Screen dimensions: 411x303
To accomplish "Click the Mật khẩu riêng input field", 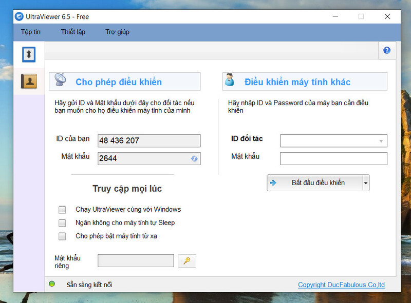I will pyautogui.click(x=136, y=260).
